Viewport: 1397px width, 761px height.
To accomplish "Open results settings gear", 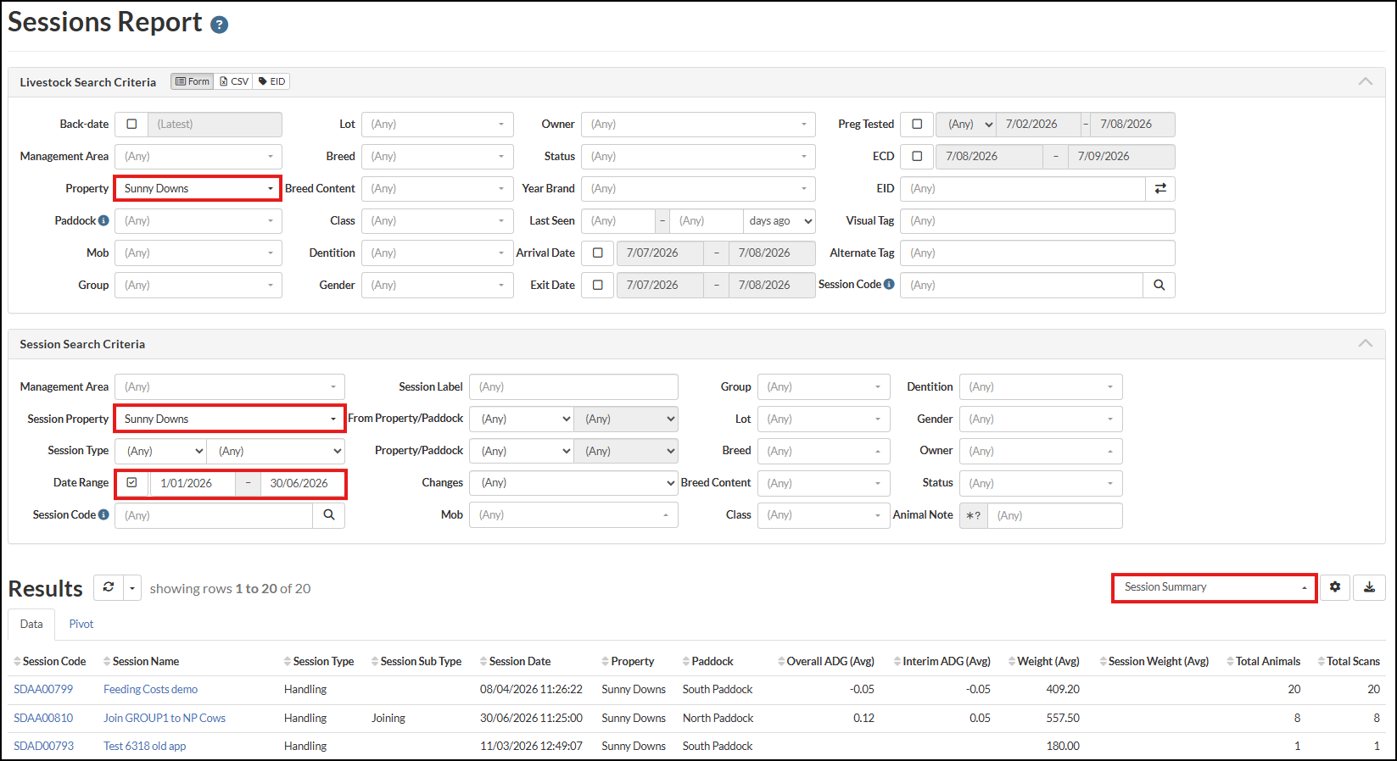I will [x=1335, y=586].
